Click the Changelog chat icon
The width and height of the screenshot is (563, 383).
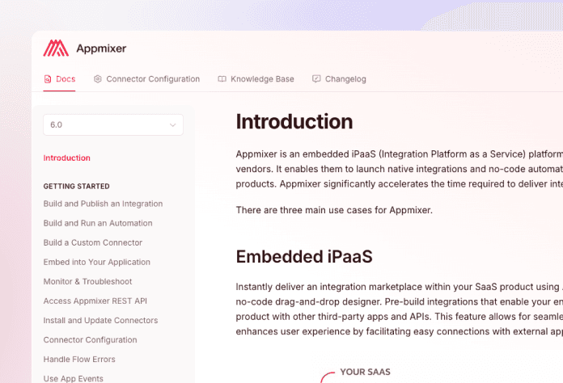[316, 79]
